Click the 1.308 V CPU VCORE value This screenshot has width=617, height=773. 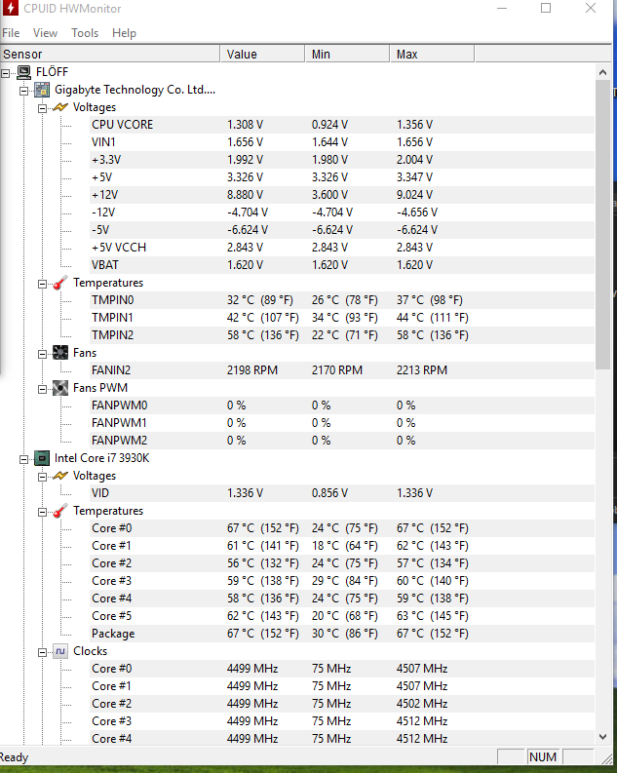click(x=245, y=125)
